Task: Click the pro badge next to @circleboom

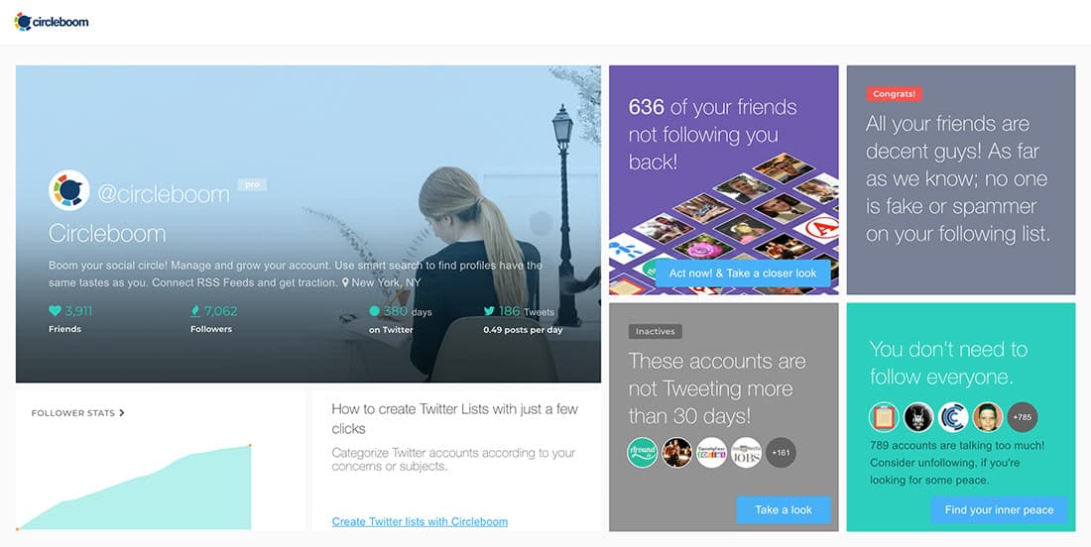Action: point(252,185)
